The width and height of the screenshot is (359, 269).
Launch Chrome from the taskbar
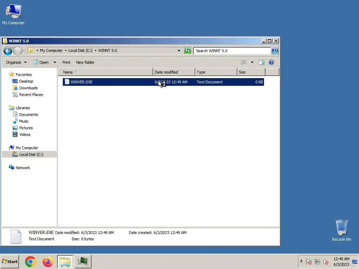tap(30, 261)
